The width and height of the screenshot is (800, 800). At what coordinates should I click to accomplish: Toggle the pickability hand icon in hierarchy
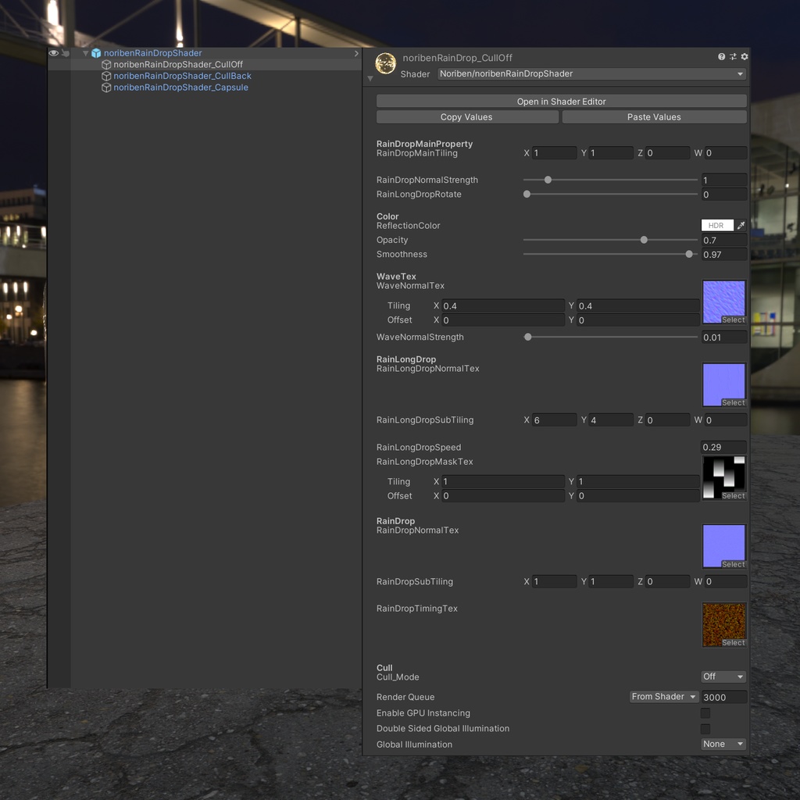pyautogui.click(x=66, y=53)
